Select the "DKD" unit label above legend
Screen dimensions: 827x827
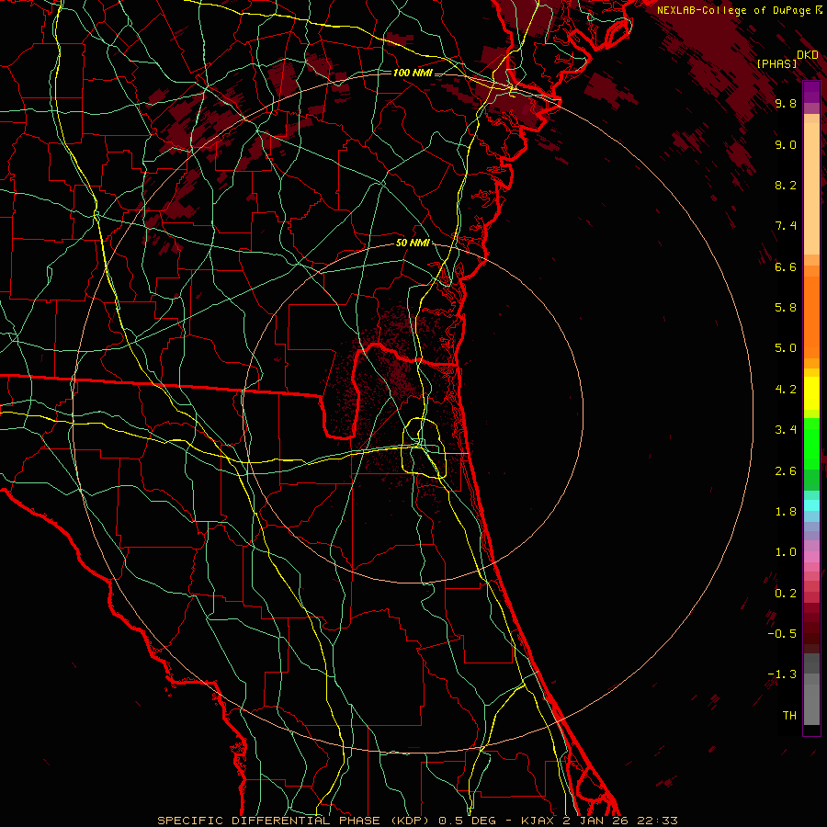pyautogui.click(x=808, y=55)
